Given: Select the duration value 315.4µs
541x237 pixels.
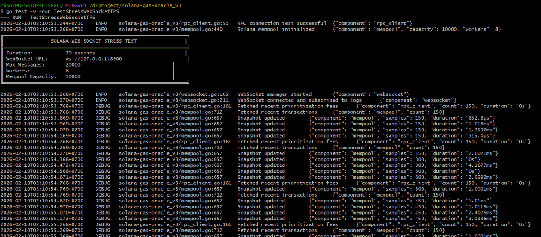Looking at the screenshot, I should (479, 135).
